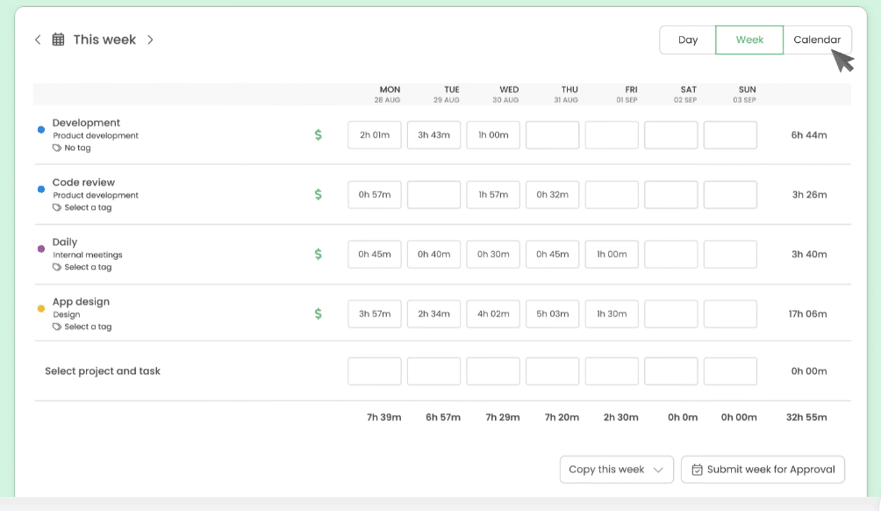
Task: Click Monday total 7h 39m
Action: (383, 417)
